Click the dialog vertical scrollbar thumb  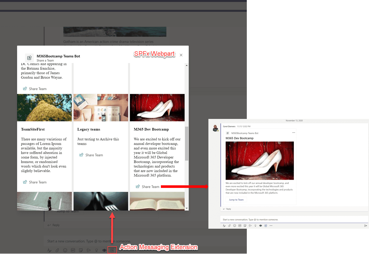pyautogui.click(x=187, y=143)
